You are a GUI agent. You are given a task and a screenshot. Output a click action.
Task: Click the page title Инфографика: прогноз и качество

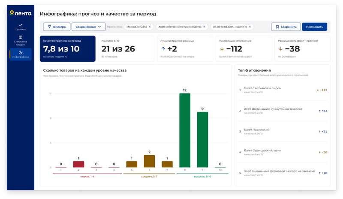click(x=98, y=14)
